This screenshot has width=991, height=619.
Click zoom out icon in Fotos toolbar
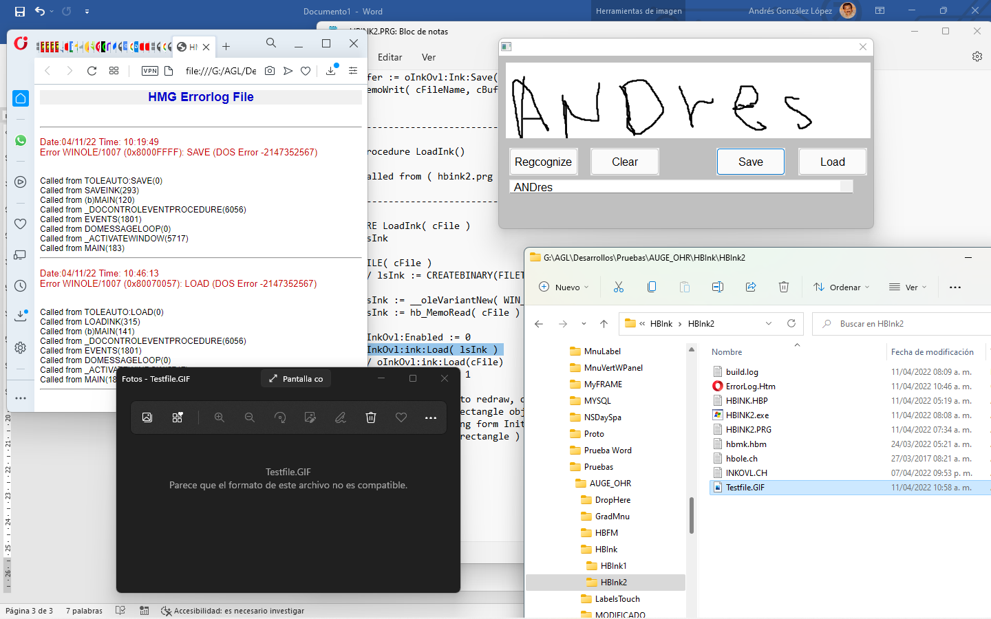(250, 417)
